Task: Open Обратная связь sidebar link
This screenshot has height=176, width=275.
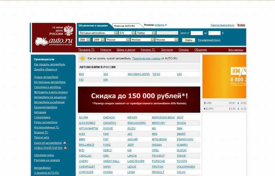Action: [x=44, y=155]
